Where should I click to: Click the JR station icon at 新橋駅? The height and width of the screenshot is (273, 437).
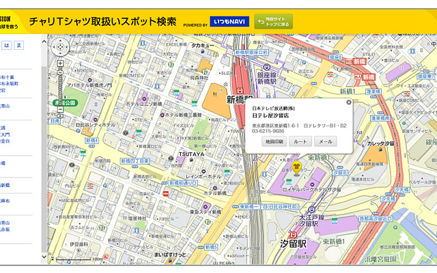click(x=240, y=91)
